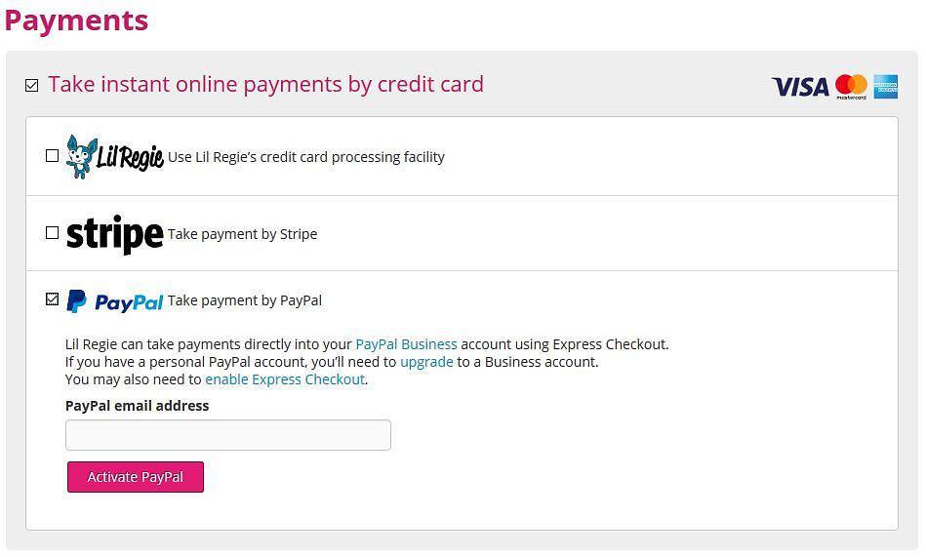Click the 'Take payment by PayPal' label
Screen dimensions: 926x557
pyautogui.click(x=245, y=300)
